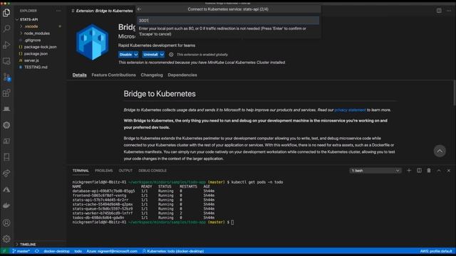The height and width of the screenshot is (256, 456).
Task: Open Accounts menu in activity bar
Action: point(6,223)
